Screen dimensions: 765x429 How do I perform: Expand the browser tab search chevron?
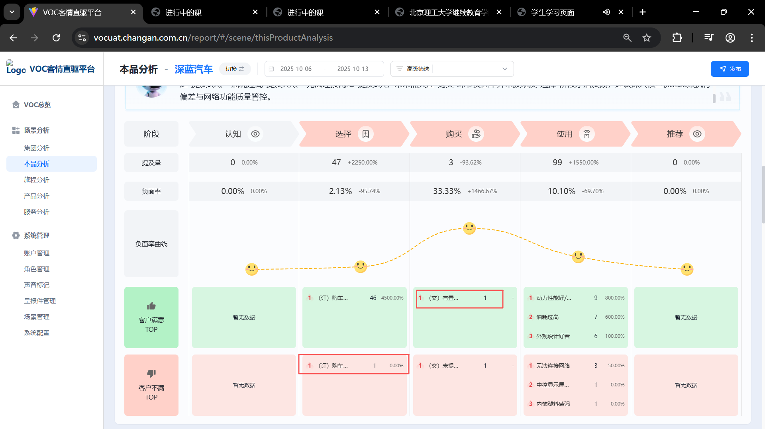[12, 12]
